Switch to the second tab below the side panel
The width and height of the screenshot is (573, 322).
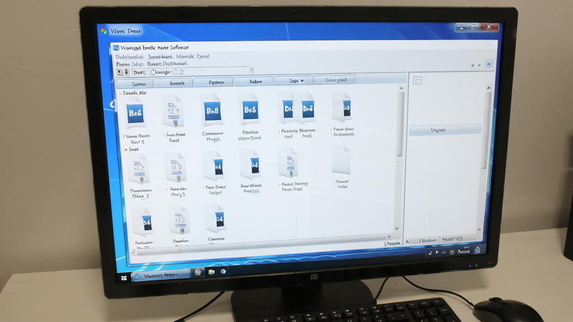(452, 239)
